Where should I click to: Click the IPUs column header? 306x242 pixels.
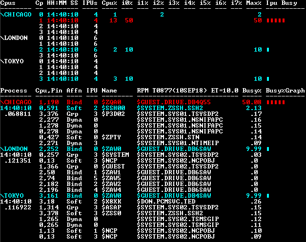(x=90, y=3)
